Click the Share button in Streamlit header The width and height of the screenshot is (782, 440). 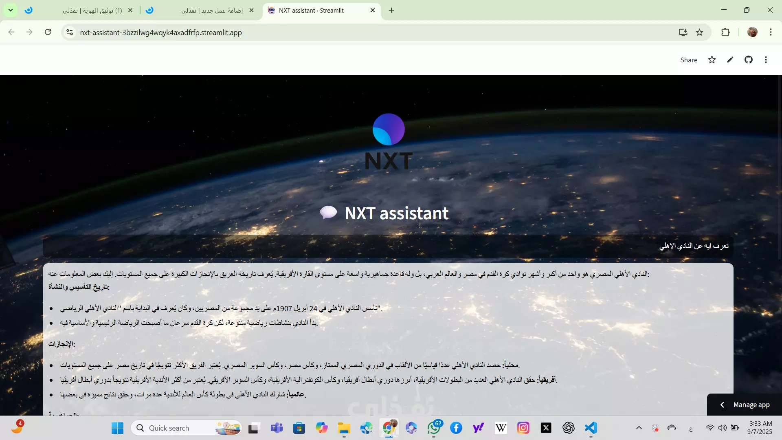click(x=689, y=60)
